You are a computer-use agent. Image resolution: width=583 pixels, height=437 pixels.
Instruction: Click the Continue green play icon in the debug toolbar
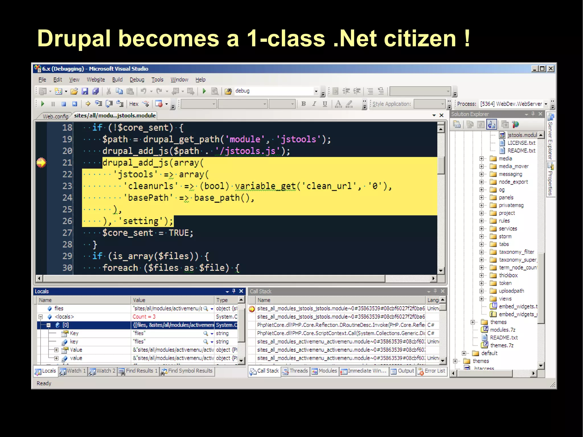pos(43,104)
